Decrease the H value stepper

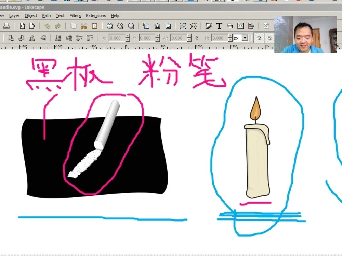point(230,40)
